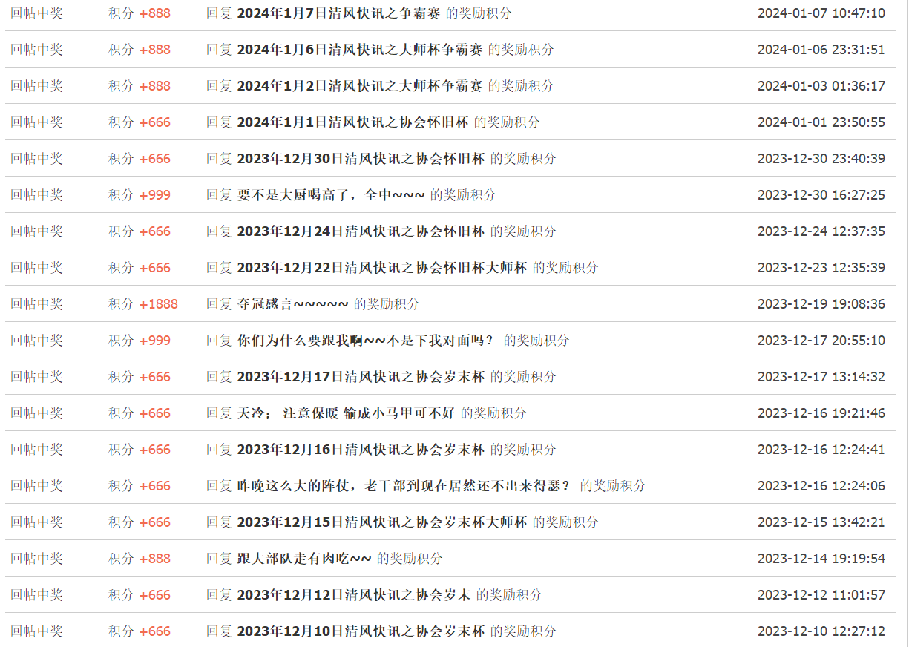Click the 2024-01-07 10:47:10 timestamp
Image resolution: width=909 pixels, height=647 pixels.
[821, 13]
